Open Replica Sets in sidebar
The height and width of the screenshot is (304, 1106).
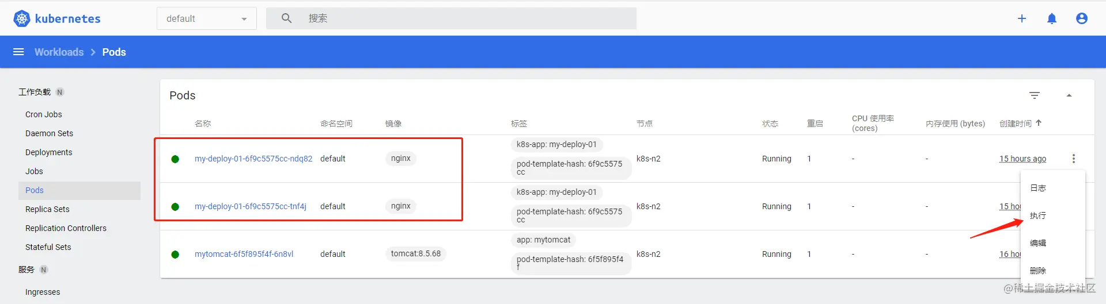[47, 209]
